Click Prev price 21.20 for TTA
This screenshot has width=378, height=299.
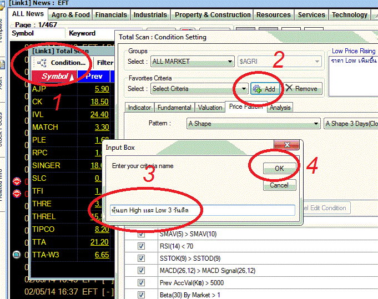coord(99,242)
